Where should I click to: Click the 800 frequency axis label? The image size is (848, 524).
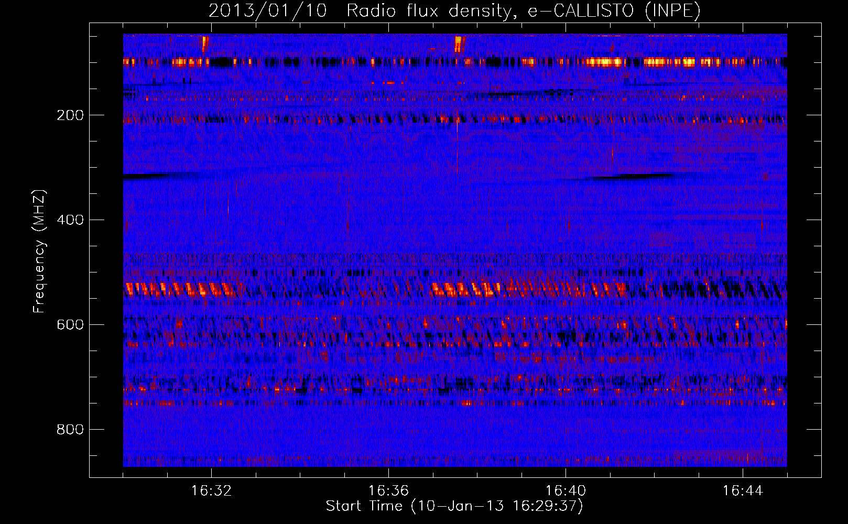70,430
